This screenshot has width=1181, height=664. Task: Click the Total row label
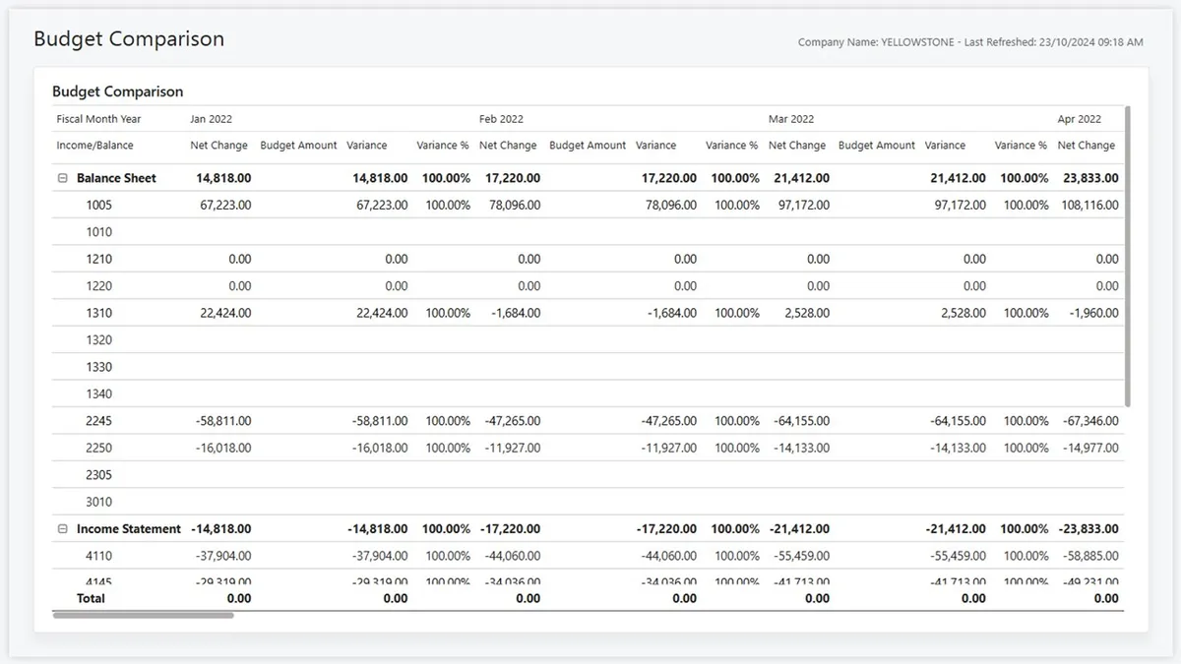pos(91,597)
